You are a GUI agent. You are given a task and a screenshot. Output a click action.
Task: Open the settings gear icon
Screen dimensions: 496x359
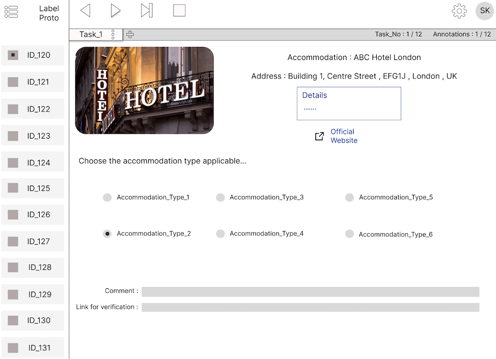coord(459,11)
